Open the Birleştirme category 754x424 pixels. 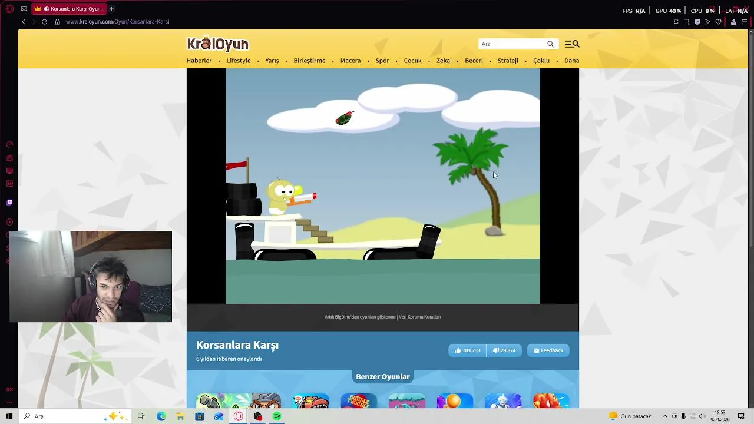tap(309, 61)
